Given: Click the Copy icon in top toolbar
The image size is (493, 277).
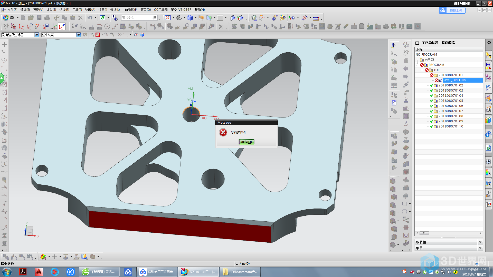Looking at the screenshot, I should (64, 18).
